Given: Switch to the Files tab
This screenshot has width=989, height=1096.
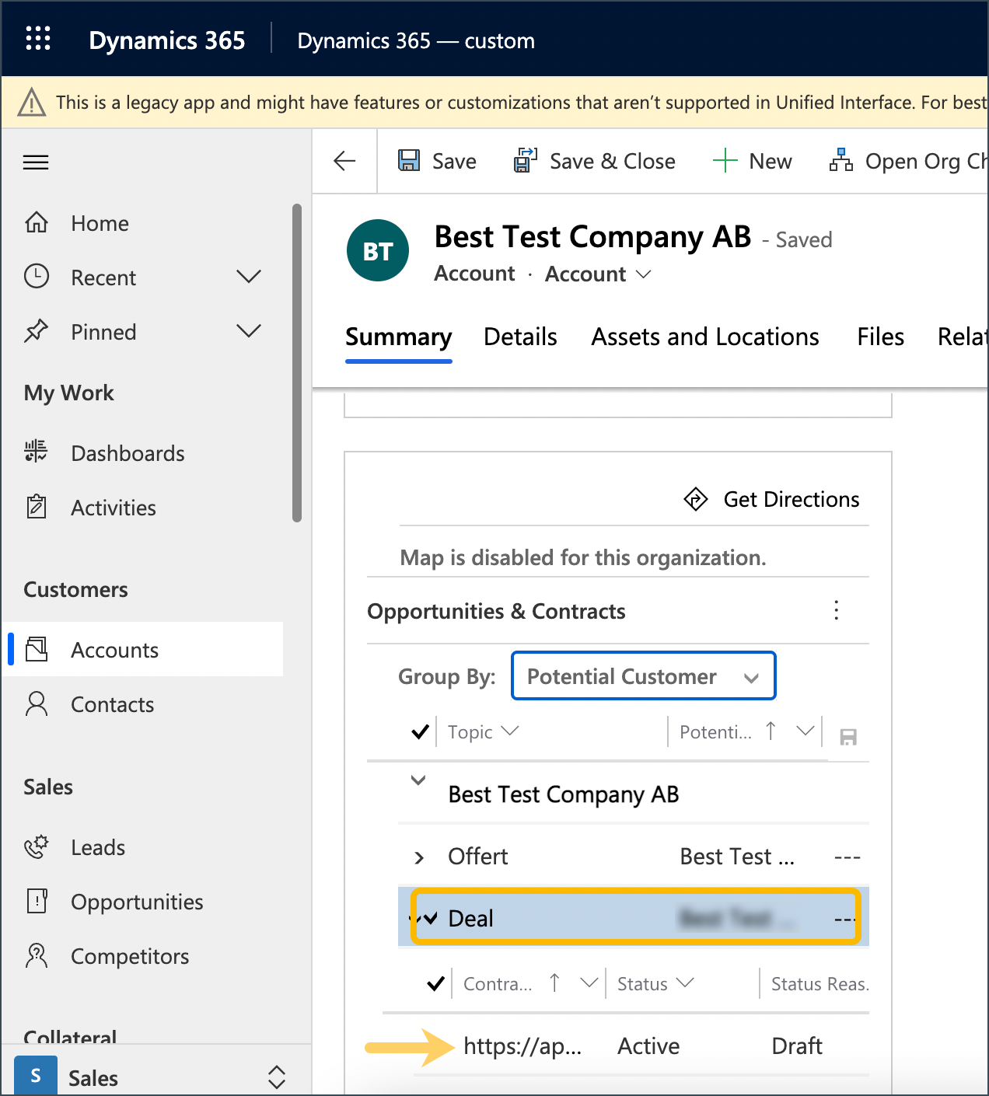Looking at the screenshot, I should (880, 337).
